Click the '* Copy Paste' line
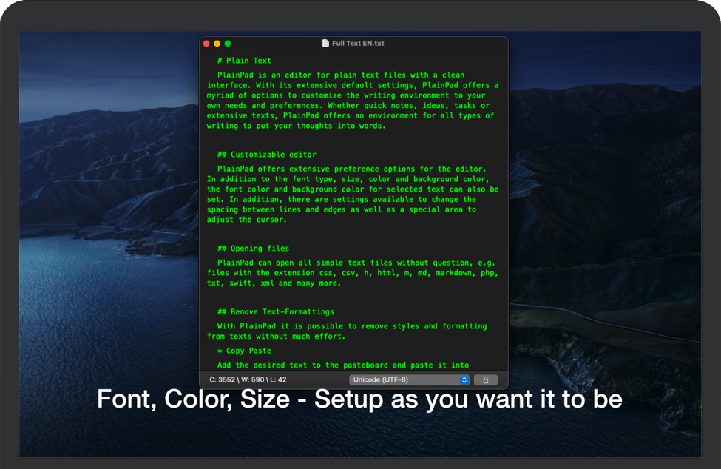The height and width of the screenshot is (469, 721). tap(244, 351)
